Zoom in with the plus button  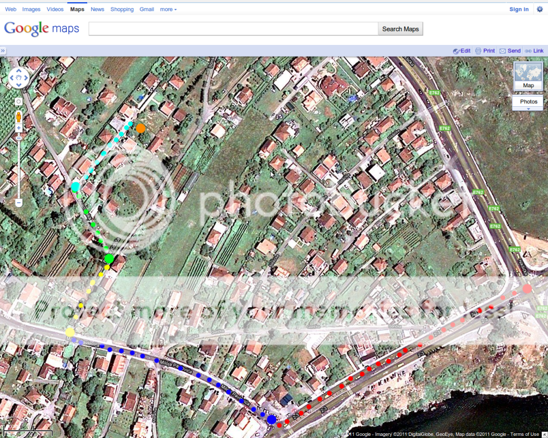coord(19,128)
